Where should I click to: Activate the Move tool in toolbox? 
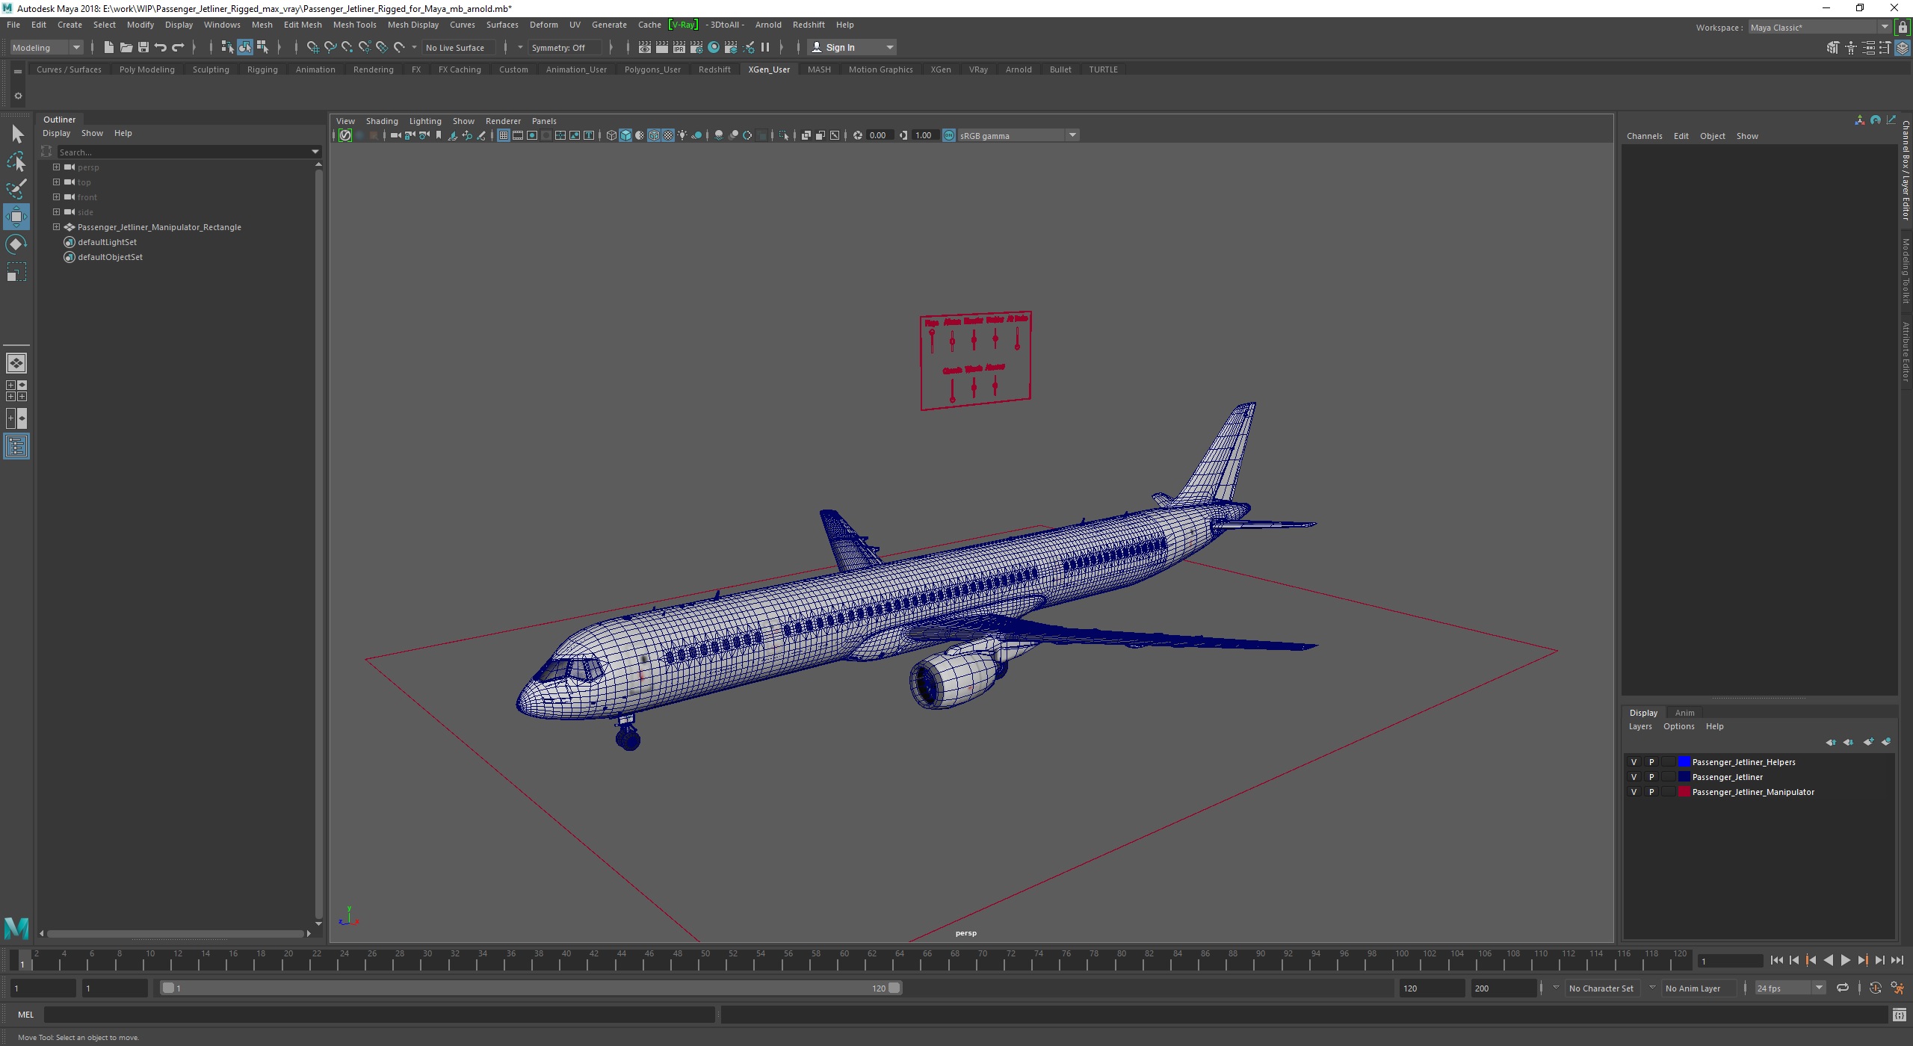pos(16,217)
